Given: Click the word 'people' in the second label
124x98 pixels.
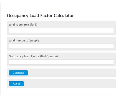Looking at the screenshot, I should 35,41.
